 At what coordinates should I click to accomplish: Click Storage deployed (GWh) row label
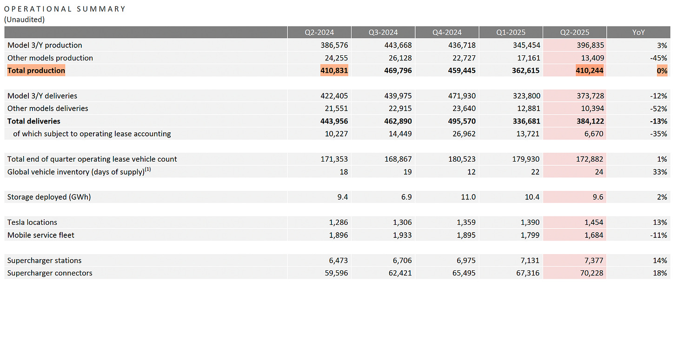click(x=49, y=197)
